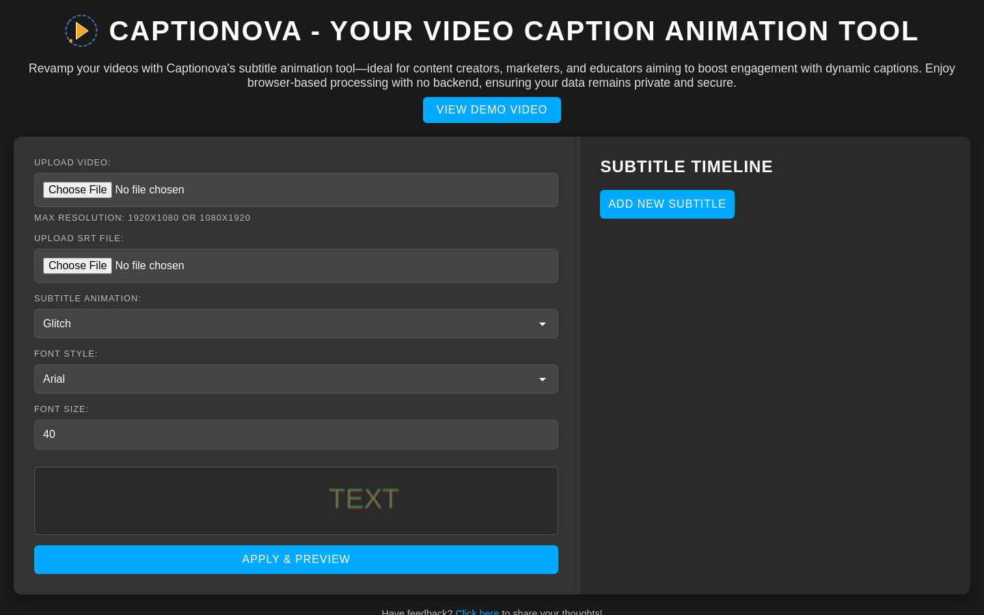This screenshot has width=984, height=615.
Task: Click the Captionova play logo icon
Action: [x=81, y=31]
